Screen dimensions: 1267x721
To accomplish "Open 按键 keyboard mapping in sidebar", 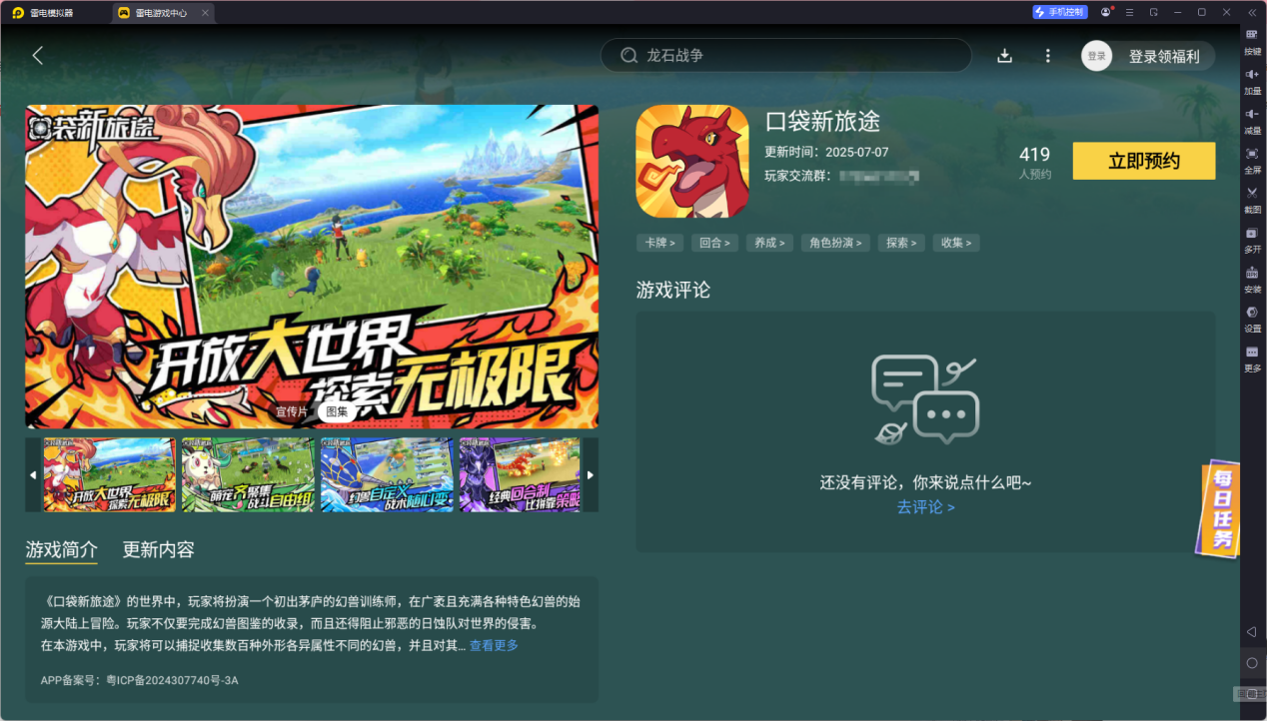I will [1252, 42].
